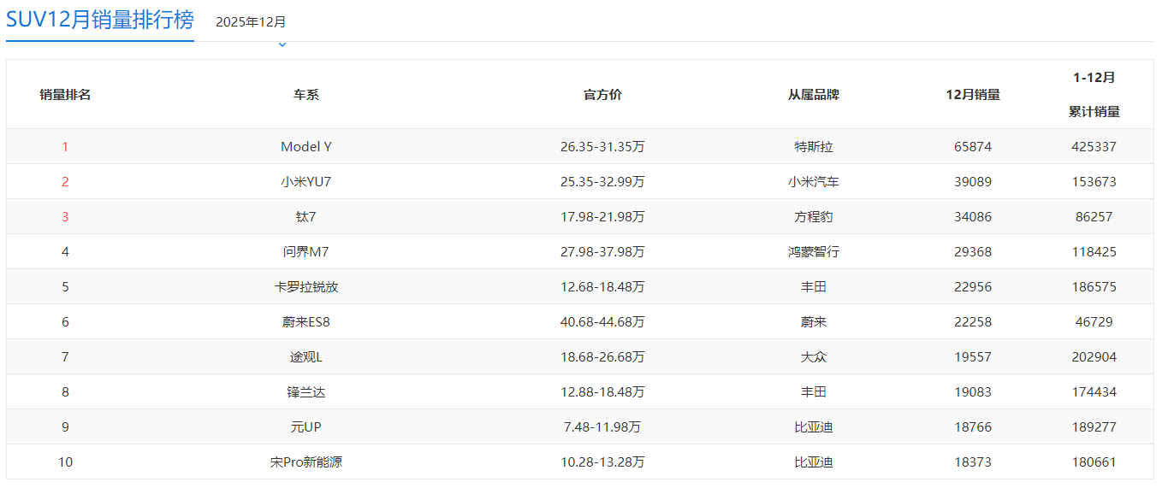Image resolution: width=1162 pixels, height=488 pixels.
Task: Open the 2025年12月 month selector
Action: 251,22
